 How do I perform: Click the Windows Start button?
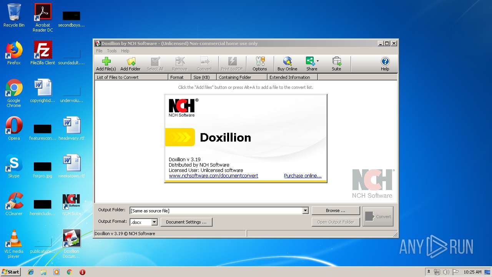[x=10, y=272]
